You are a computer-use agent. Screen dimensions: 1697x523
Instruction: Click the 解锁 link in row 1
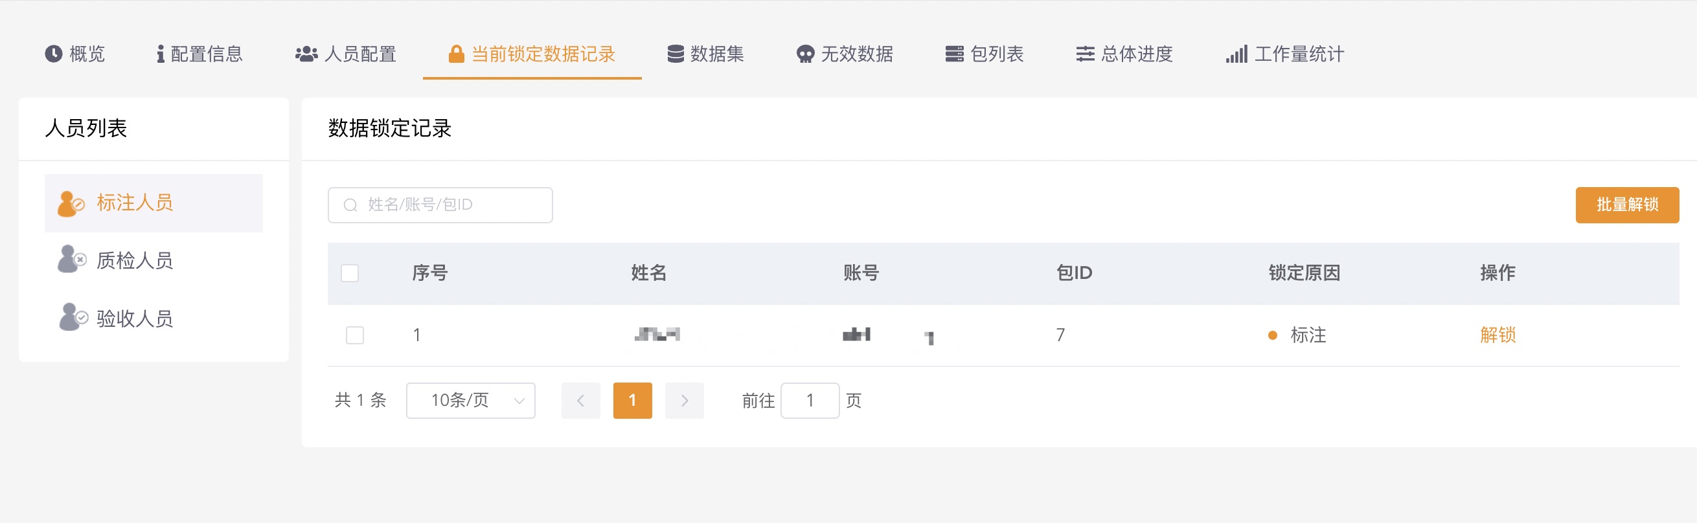tap(1498, 335)
